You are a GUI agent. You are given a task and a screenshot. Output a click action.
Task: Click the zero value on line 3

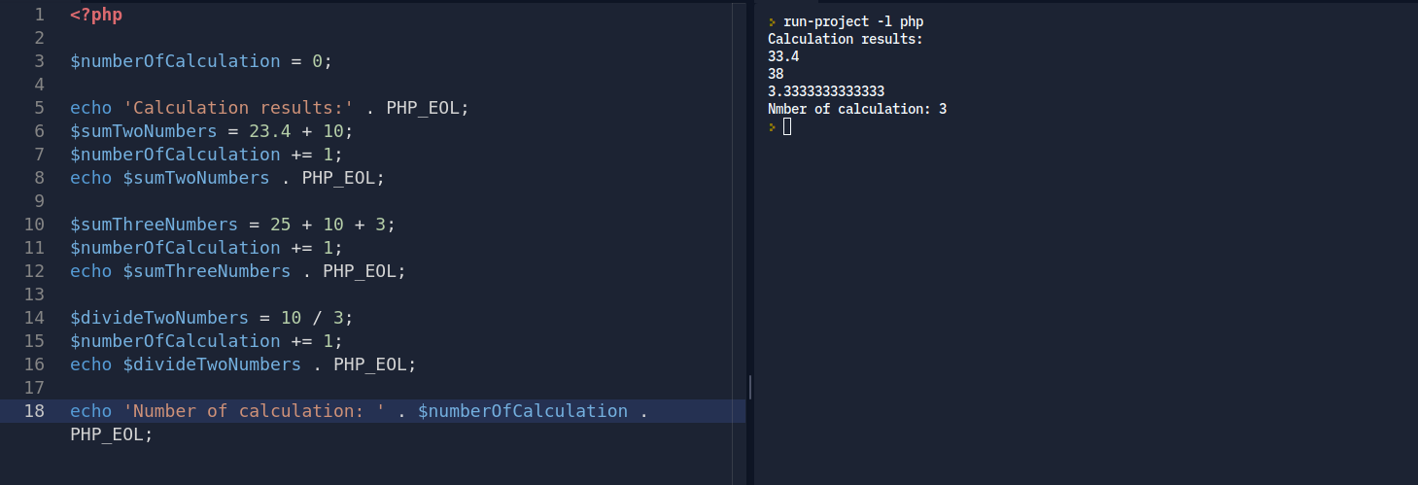tap(317, 61)
